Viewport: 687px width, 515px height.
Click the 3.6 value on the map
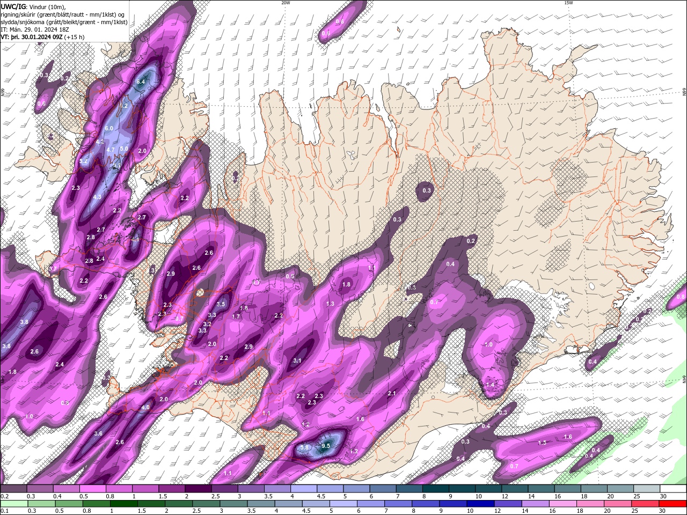pos(98,433)
